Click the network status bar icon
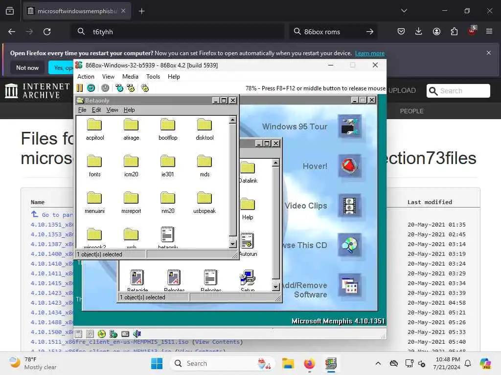Viewport: 501px width, 375px height. (x=114, y=334)
